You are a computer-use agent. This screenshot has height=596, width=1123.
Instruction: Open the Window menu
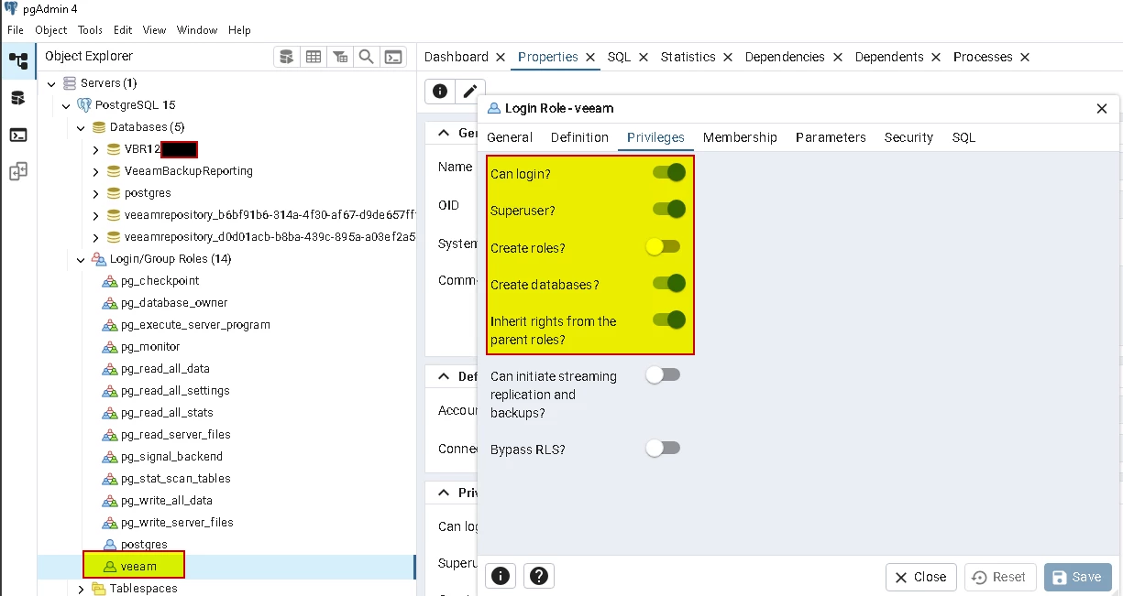point(197,30)
